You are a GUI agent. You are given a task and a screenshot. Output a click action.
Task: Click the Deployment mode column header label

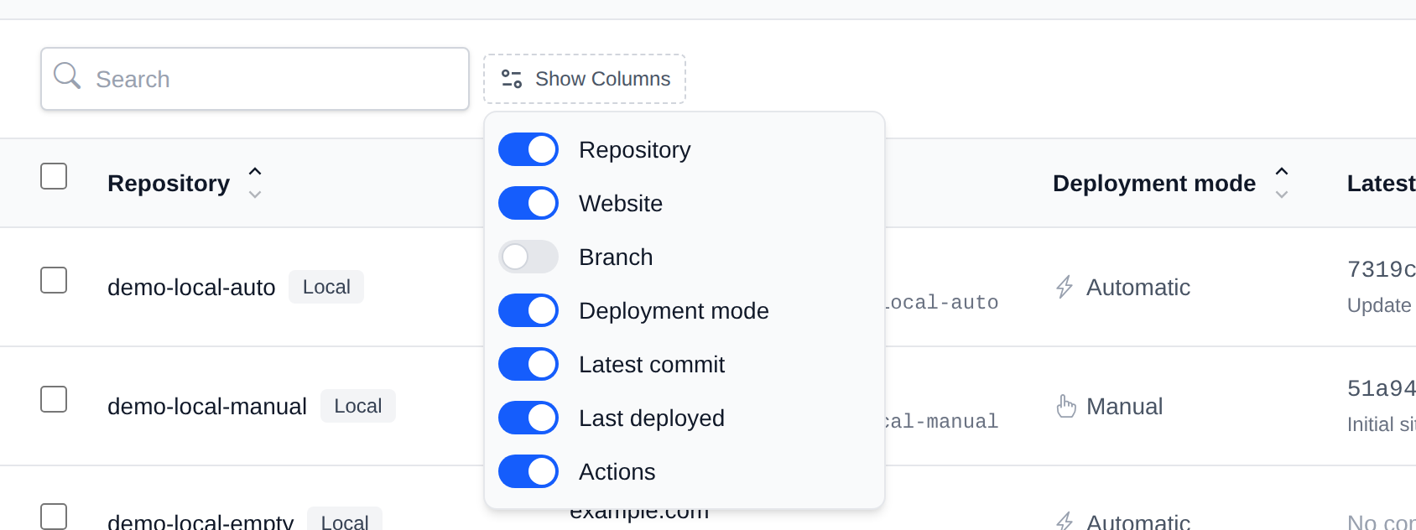(1154, 183)
